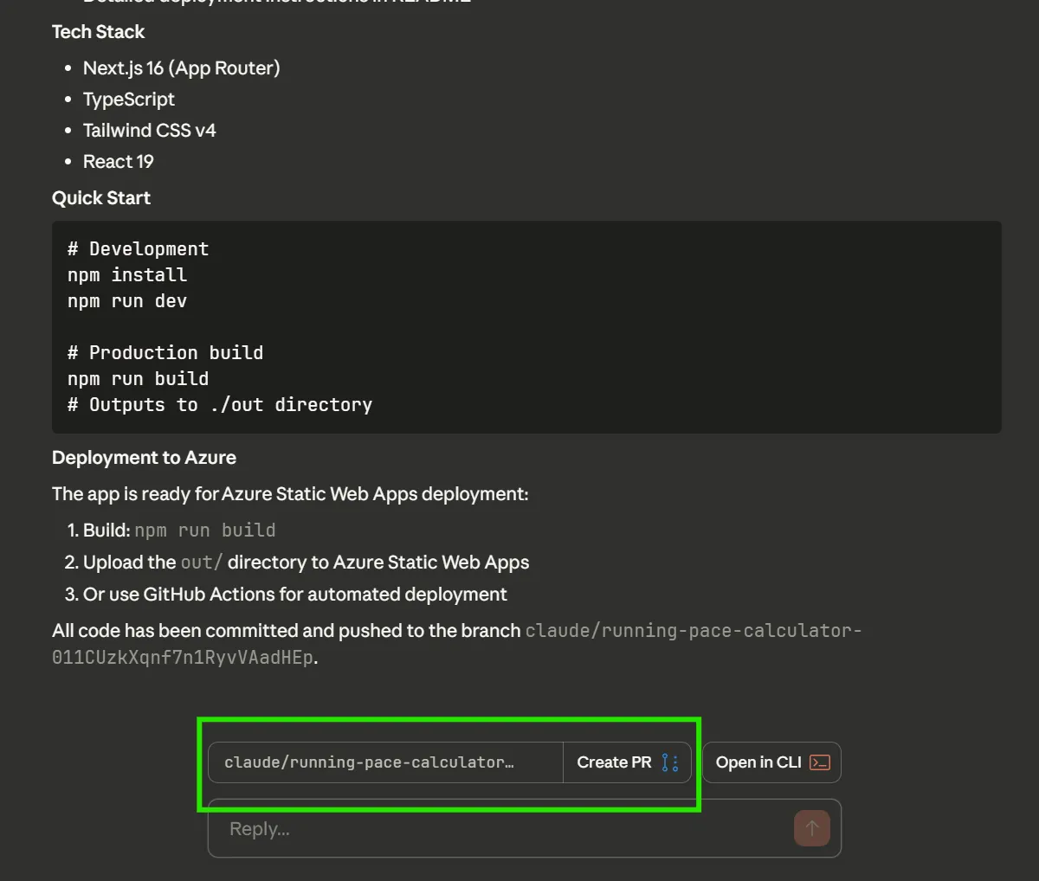The height and width of the screenshot is (881, 1039).
Task: Click the 'Tailwind CSS v4' list item
Action: [149, 131]
